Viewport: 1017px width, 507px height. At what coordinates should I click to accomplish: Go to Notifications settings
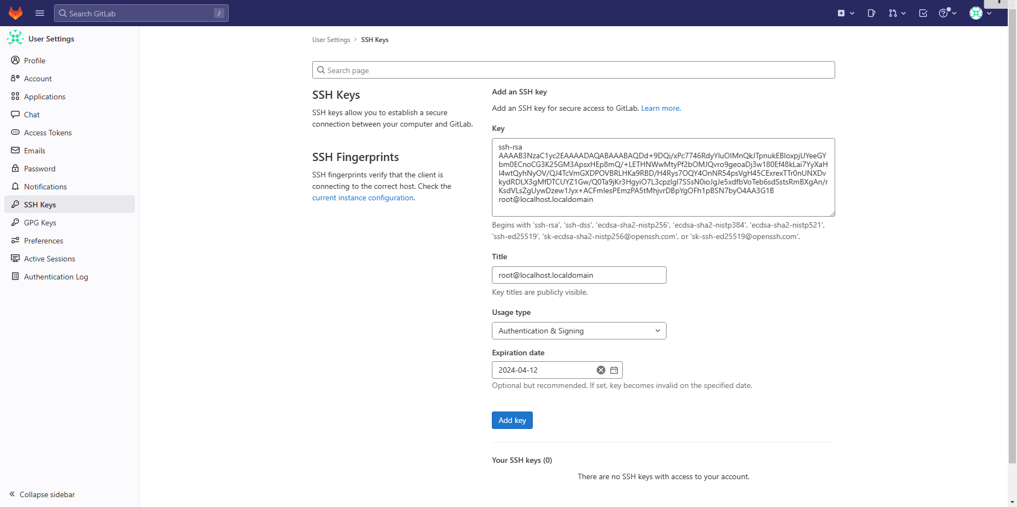(x=45, y=187)
